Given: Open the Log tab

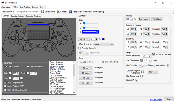Looking at the screenshot, I should click(42, 7).
